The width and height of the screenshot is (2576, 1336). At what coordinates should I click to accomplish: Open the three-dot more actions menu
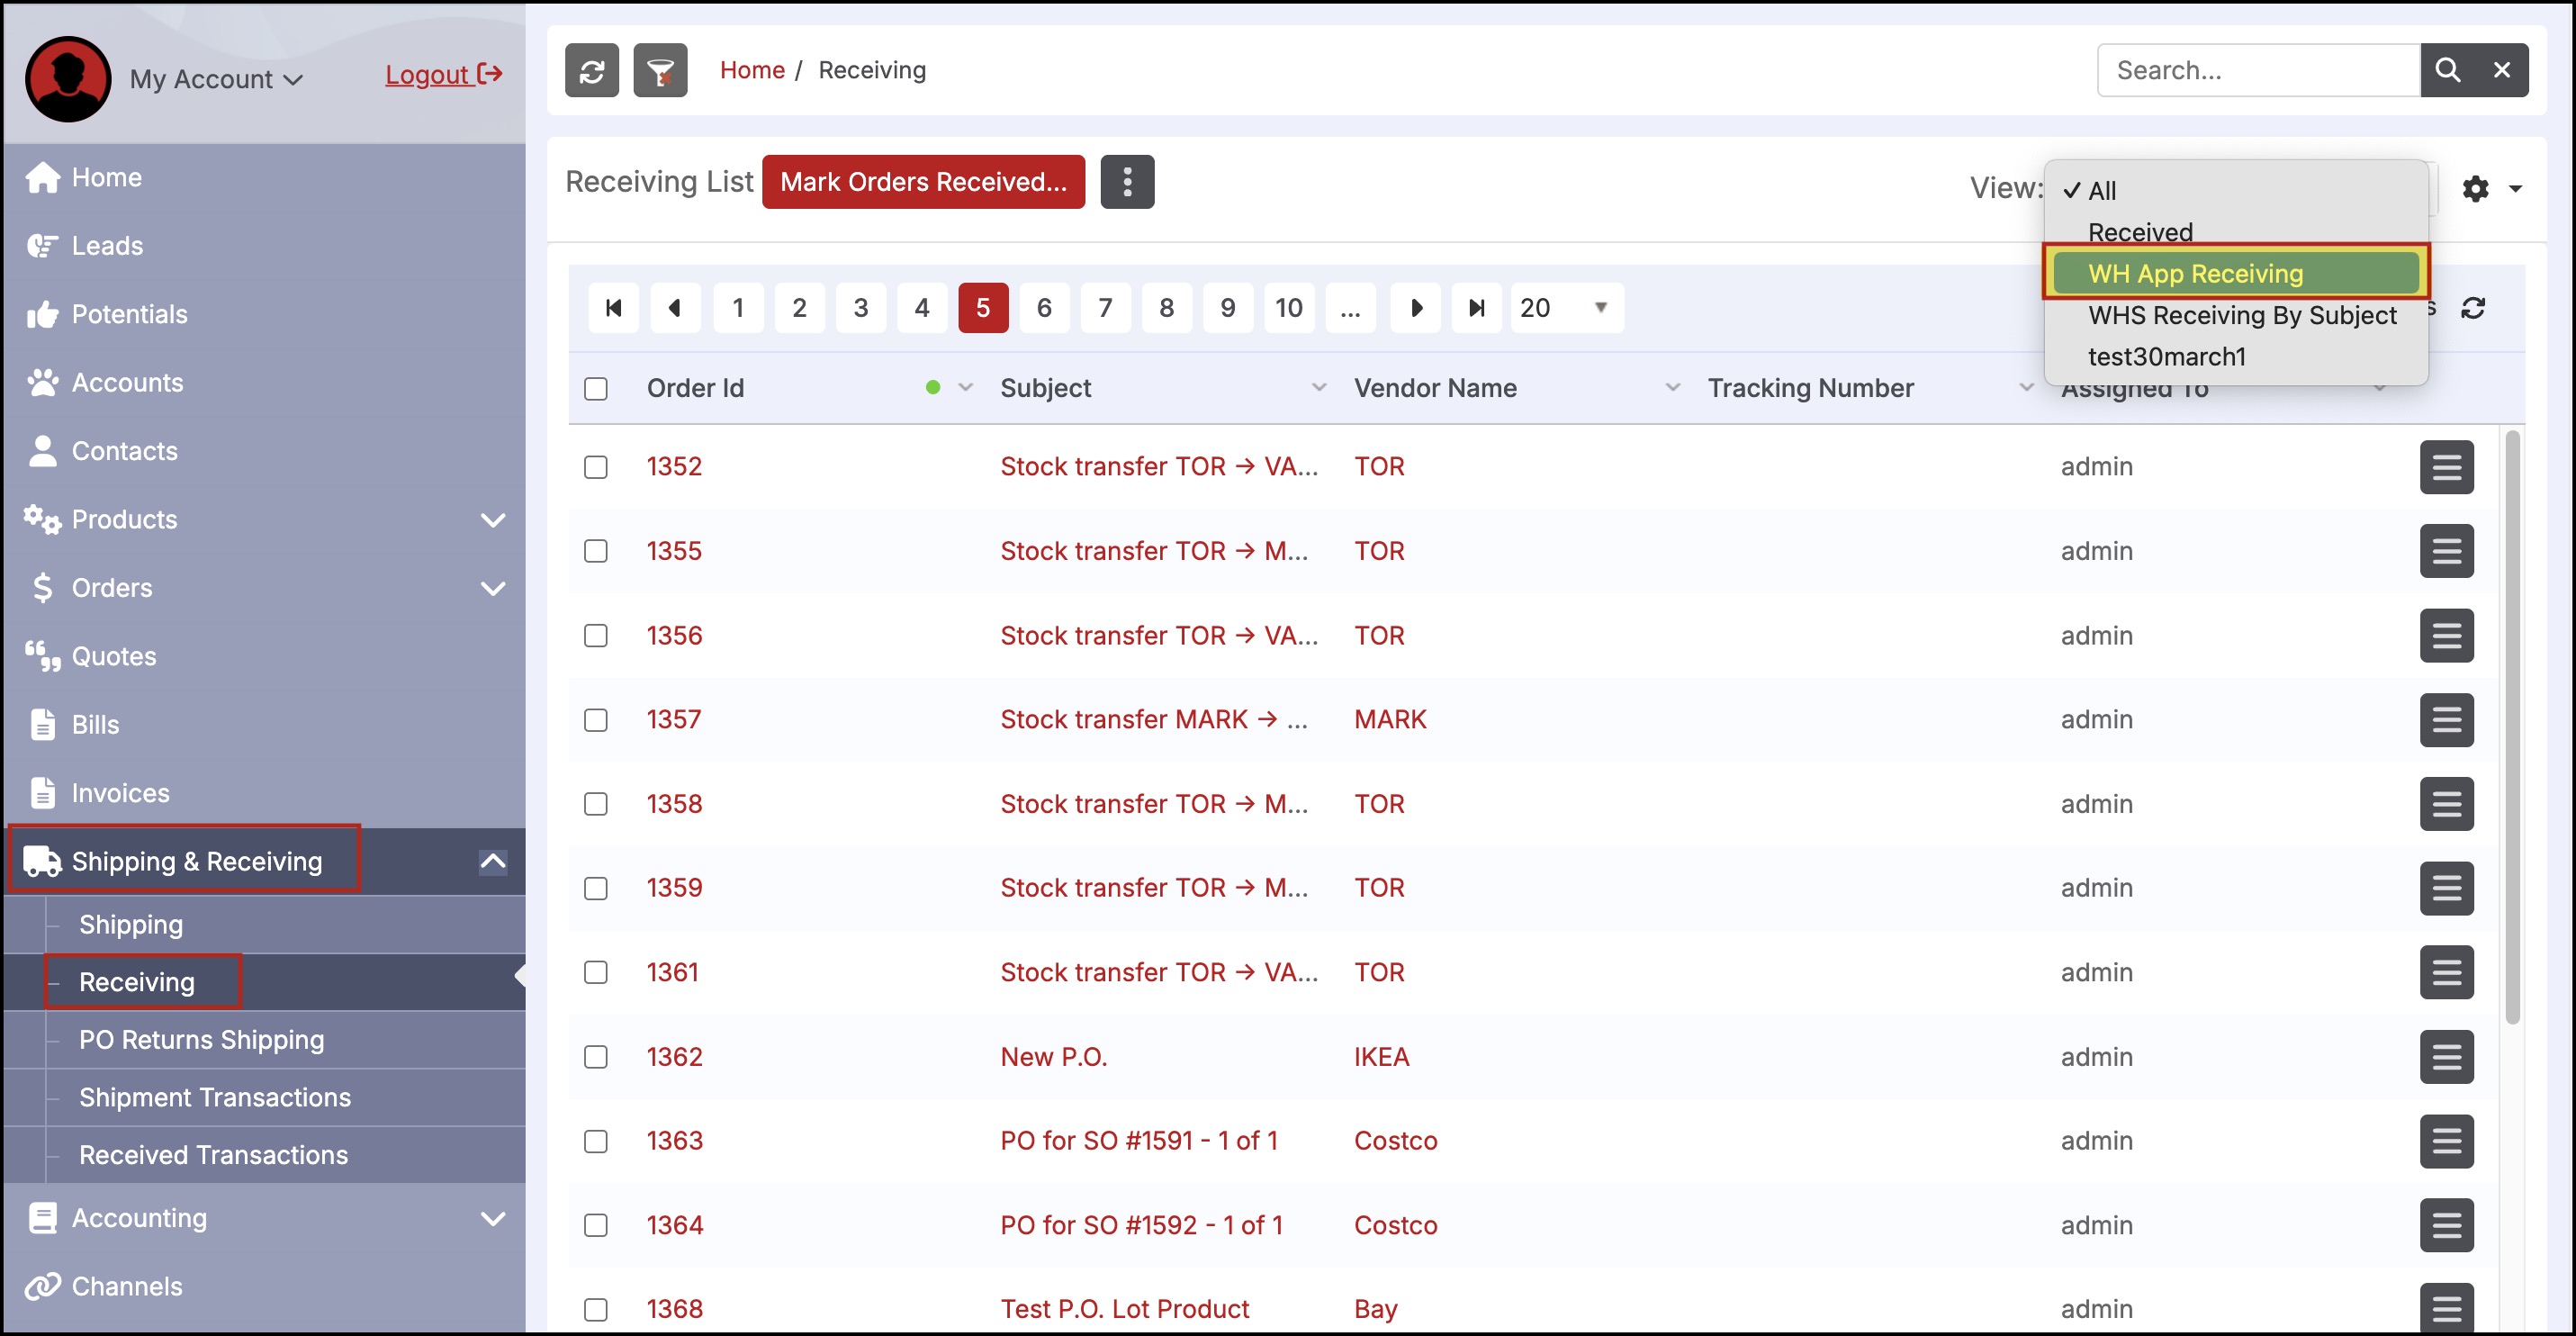point(1127,182)
